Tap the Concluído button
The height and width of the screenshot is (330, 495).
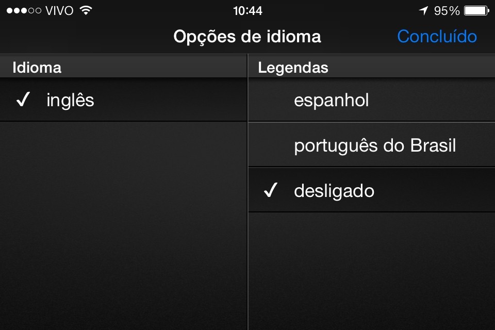tap(437, 37)
